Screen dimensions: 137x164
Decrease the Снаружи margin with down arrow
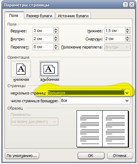[128, 40]
